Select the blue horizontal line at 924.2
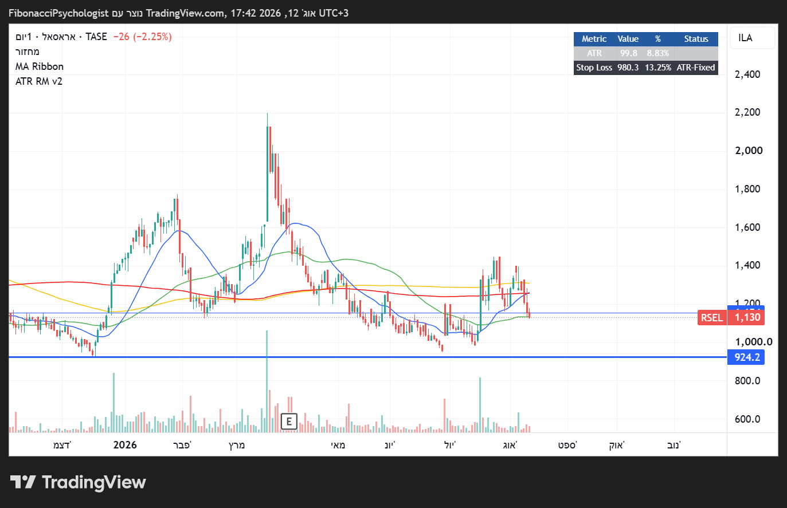The height and width of the screenshot is (508, 787). pos(367,357)
